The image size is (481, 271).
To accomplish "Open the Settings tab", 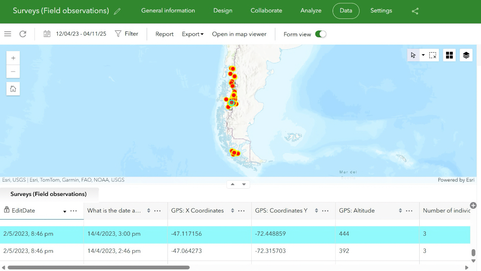I will coord(381,11).
